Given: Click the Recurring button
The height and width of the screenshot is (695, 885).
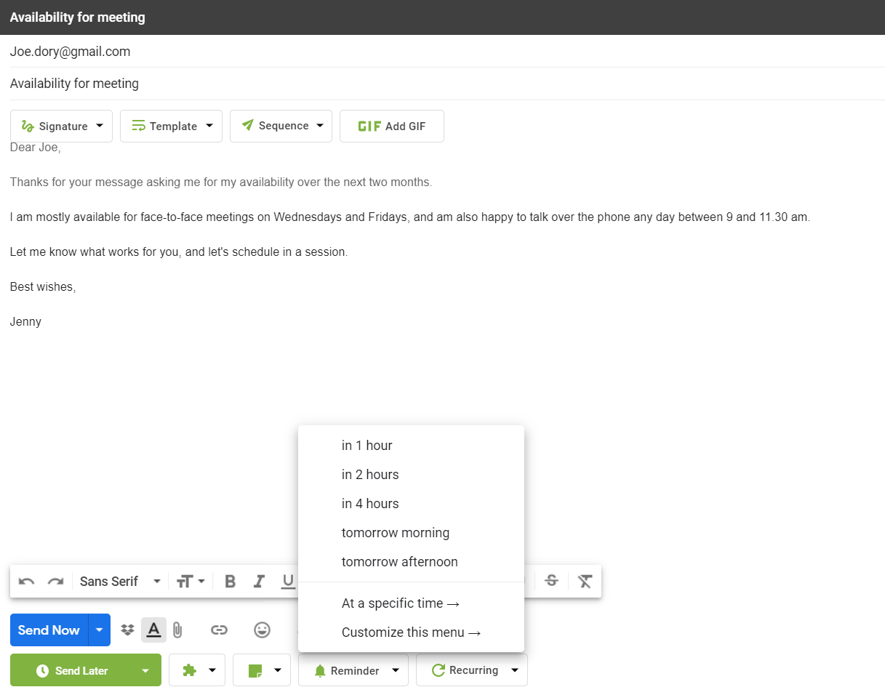Looking at the screenshot, I should click(465, 670).
